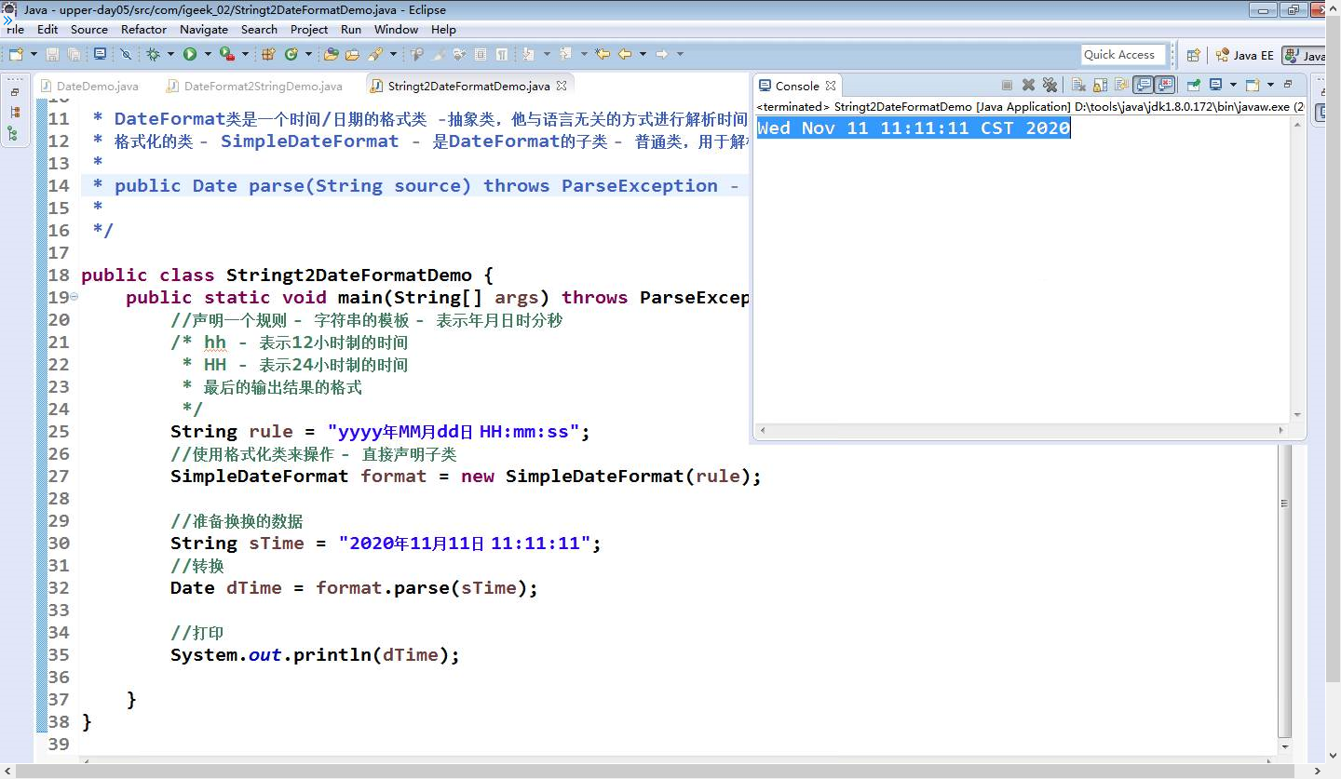
Task: Click the Next Annotation icon
Action: [x=528, y=54]
